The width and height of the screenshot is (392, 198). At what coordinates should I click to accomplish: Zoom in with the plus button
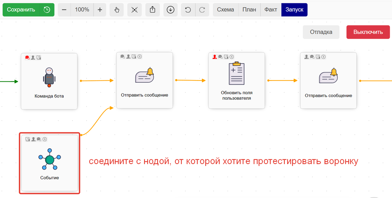(x=100, y=10)
